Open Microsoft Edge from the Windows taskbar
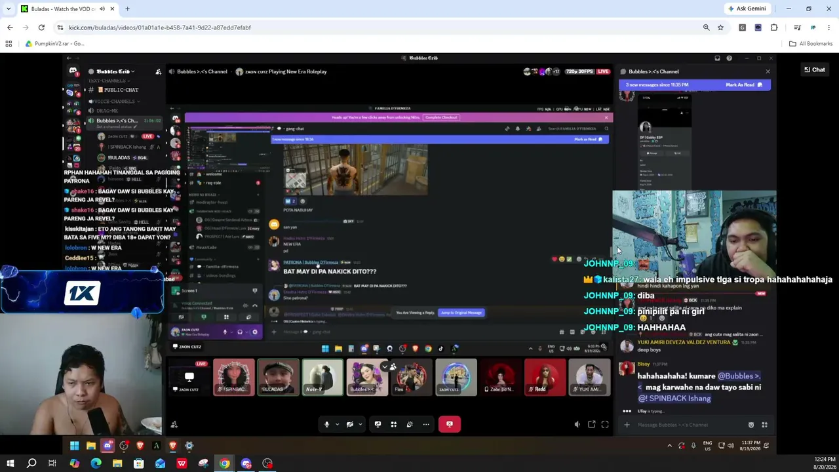This screenshot has width=839, height=472. [96, 463]
